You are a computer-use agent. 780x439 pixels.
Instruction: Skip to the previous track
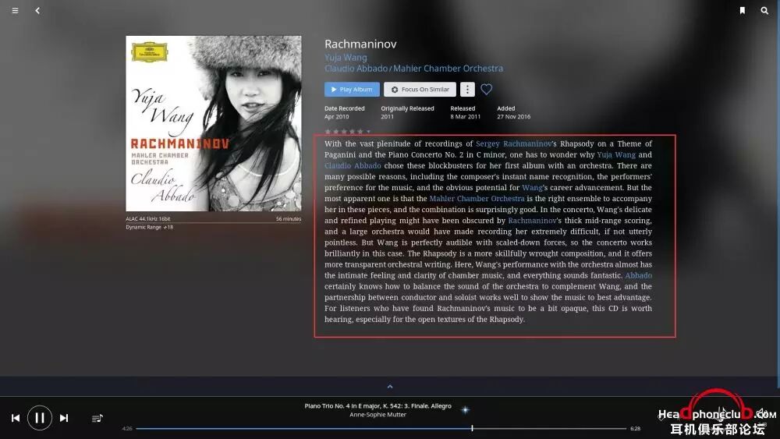pos(16,418)
